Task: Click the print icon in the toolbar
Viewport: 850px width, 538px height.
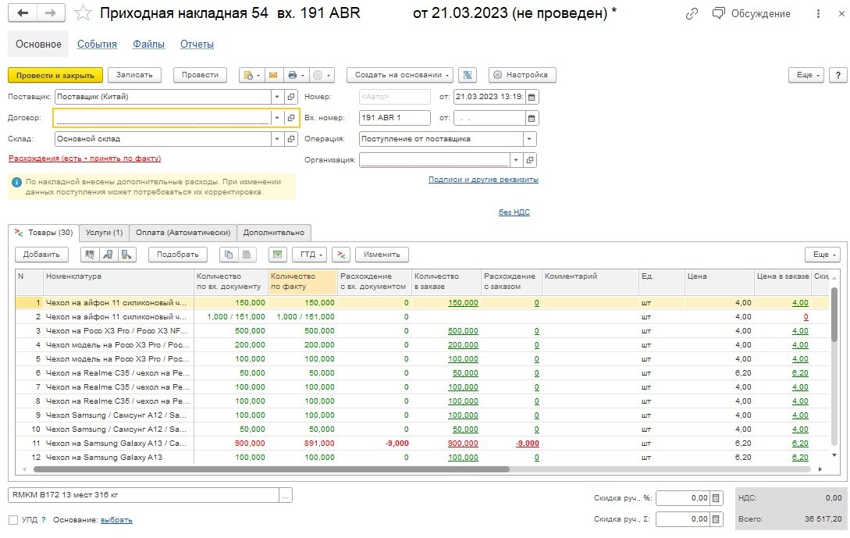Action: pos(293,75)
